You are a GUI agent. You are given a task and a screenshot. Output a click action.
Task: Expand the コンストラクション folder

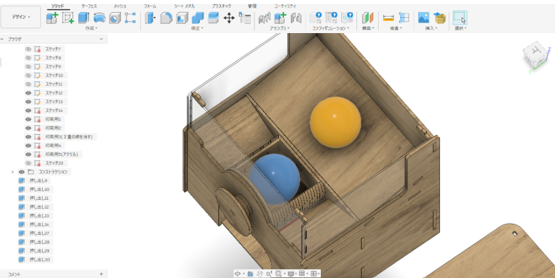click(12, 172)
